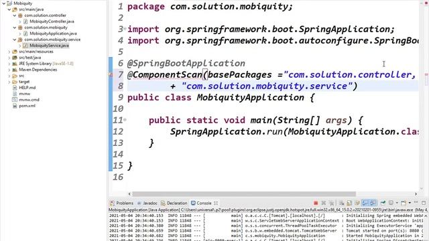Click the MobiquityApplication class name on line 9
429x241 pixels.
click(250, 97)
